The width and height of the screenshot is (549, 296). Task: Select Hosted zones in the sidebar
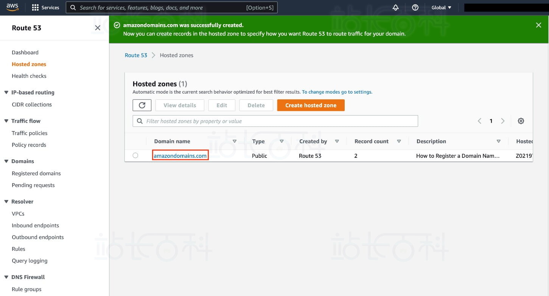click(x=29, y=64)
